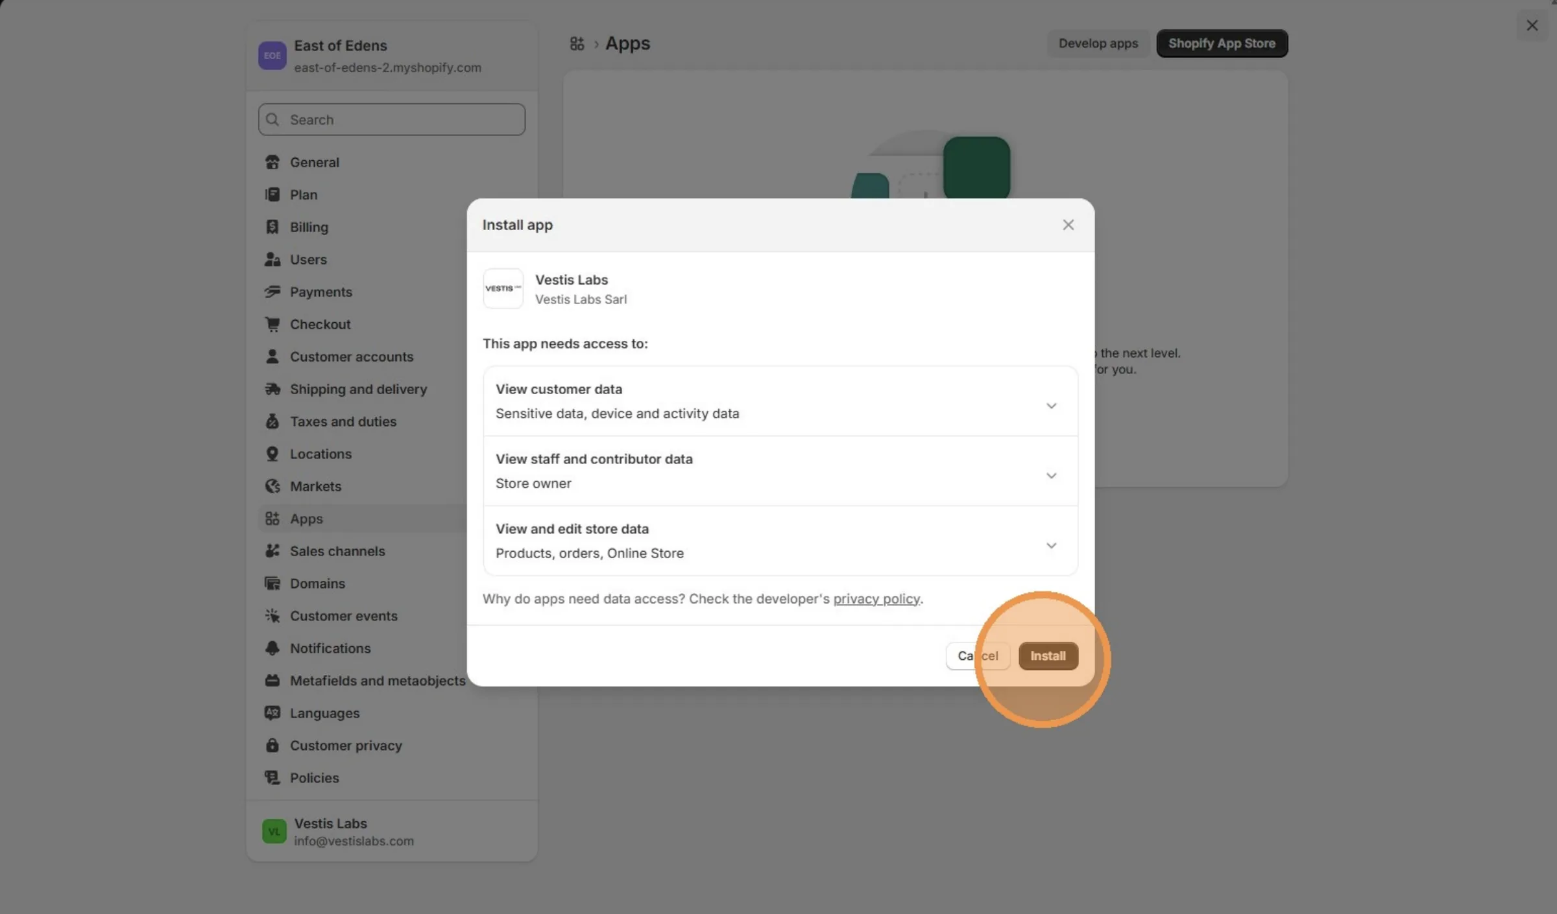Screen dimensions: 1557x914
Task: Click the Shipping and delivery truck icon
Action: (272, 389)
